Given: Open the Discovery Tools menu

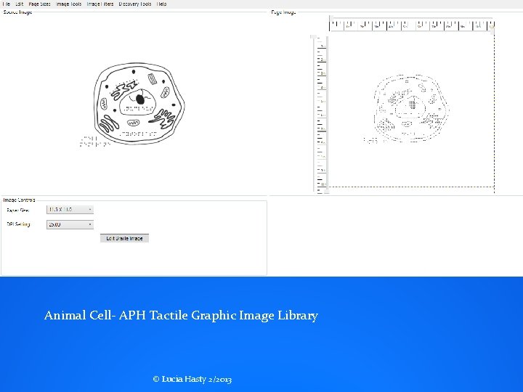Looking at the screenshot, I should pyautogui.click(x=135, y=4).
